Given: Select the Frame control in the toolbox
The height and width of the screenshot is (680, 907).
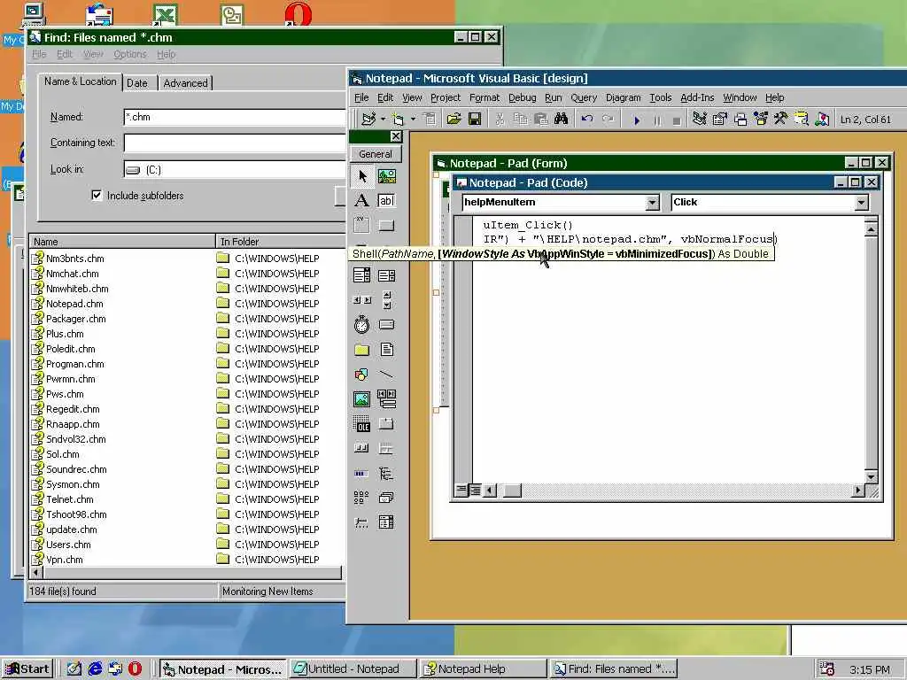Looking at the screenshot, I should coord(362,224).
